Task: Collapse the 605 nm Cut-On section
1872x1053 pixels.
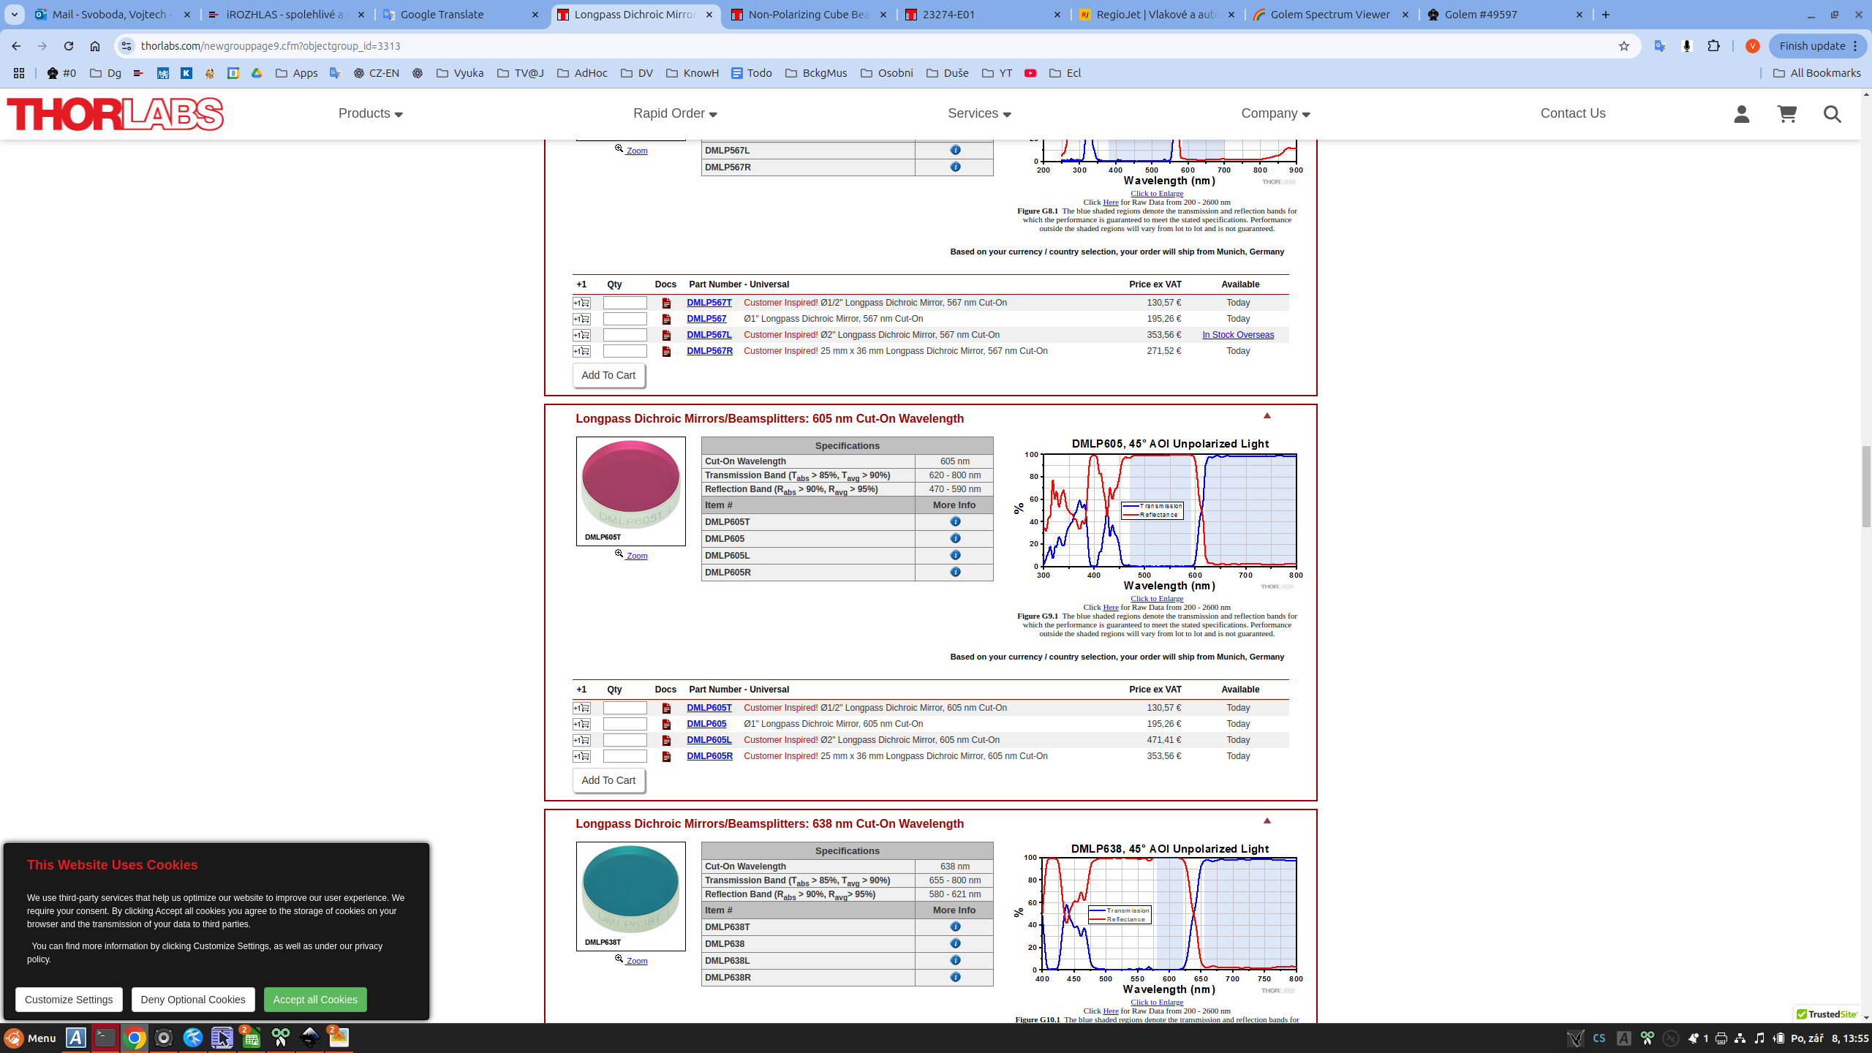Action: point(1267,415)
